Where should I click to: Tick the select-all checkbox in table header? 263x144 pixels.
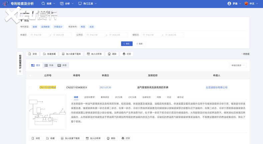click(30, 75)
